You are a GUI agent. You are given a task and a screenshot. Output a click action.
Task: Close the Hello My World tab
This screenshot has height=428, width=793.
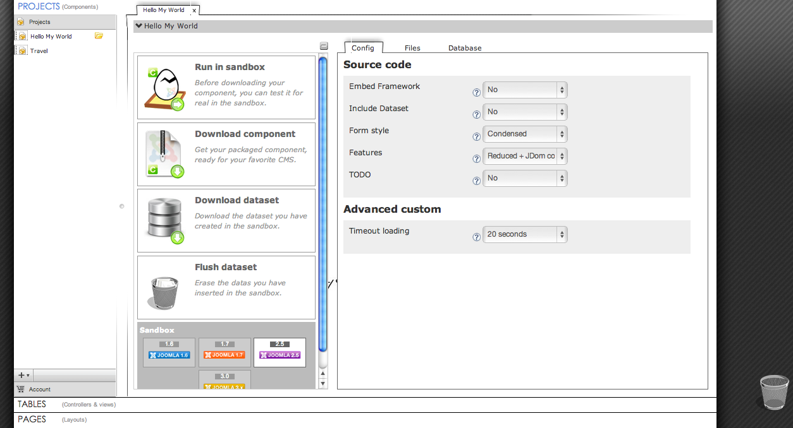(x=194, y=11)
